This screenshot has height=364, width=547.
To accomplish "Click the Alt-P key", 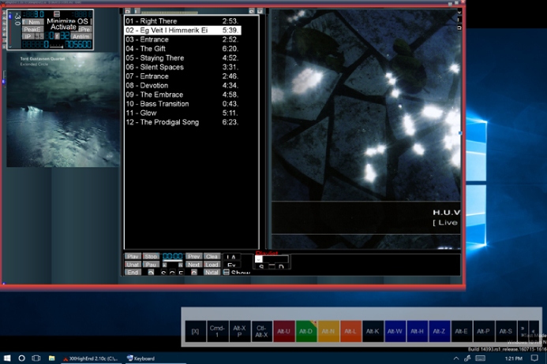I will [483, 331].
